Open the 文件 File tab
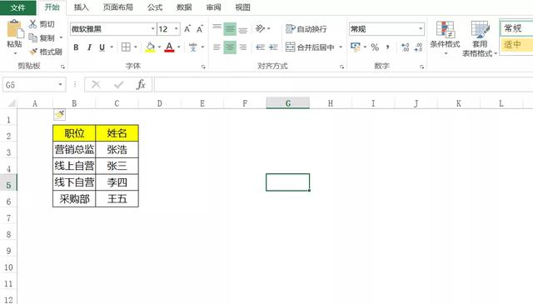The width and height of the screenshot is (533, 304). point(17,7)
